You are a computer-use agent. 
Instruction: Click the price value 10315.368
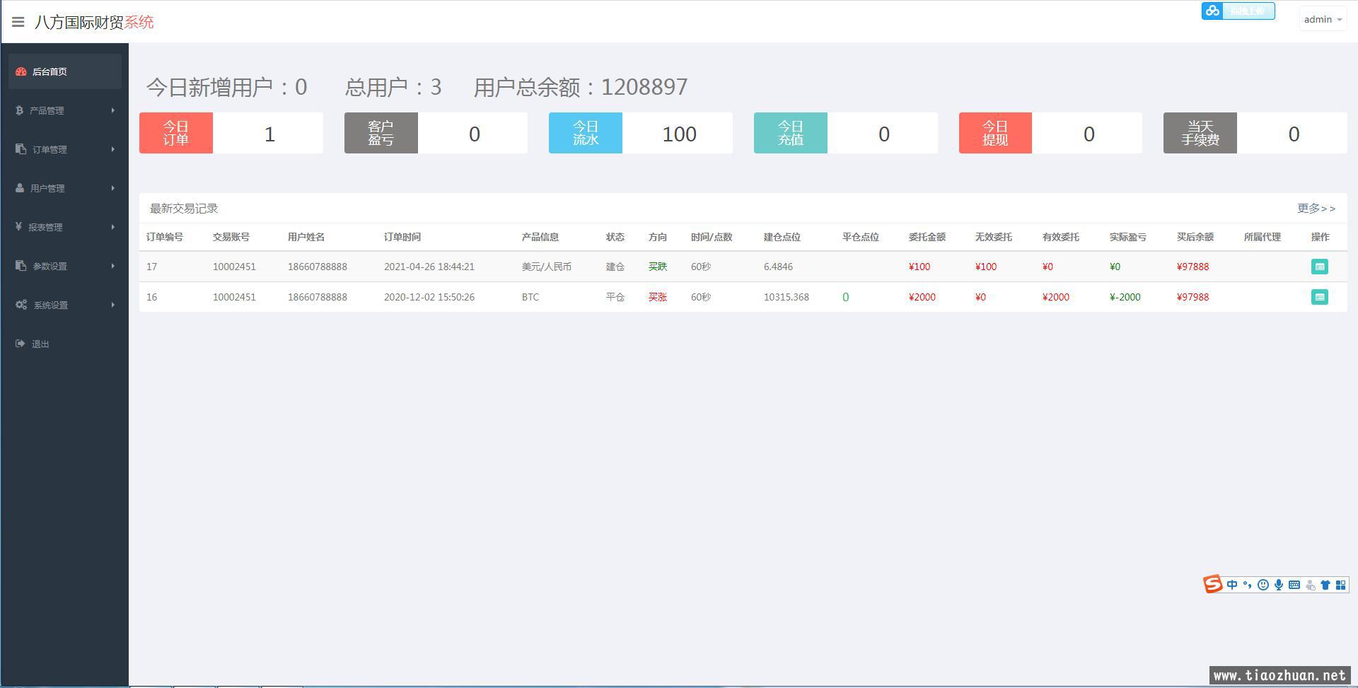787,297
